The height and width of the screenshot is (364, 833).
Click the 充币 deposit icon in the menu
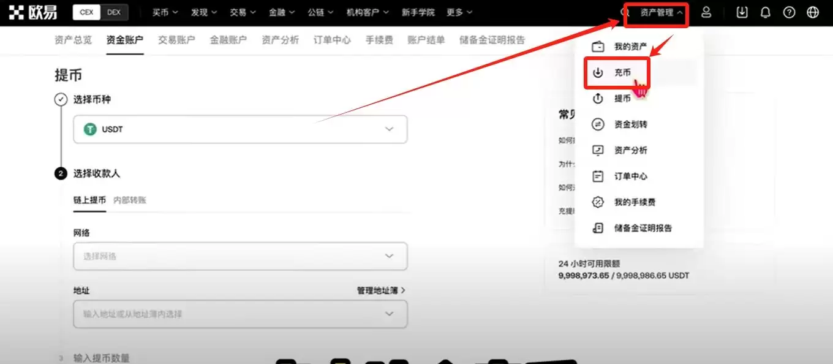597,72
